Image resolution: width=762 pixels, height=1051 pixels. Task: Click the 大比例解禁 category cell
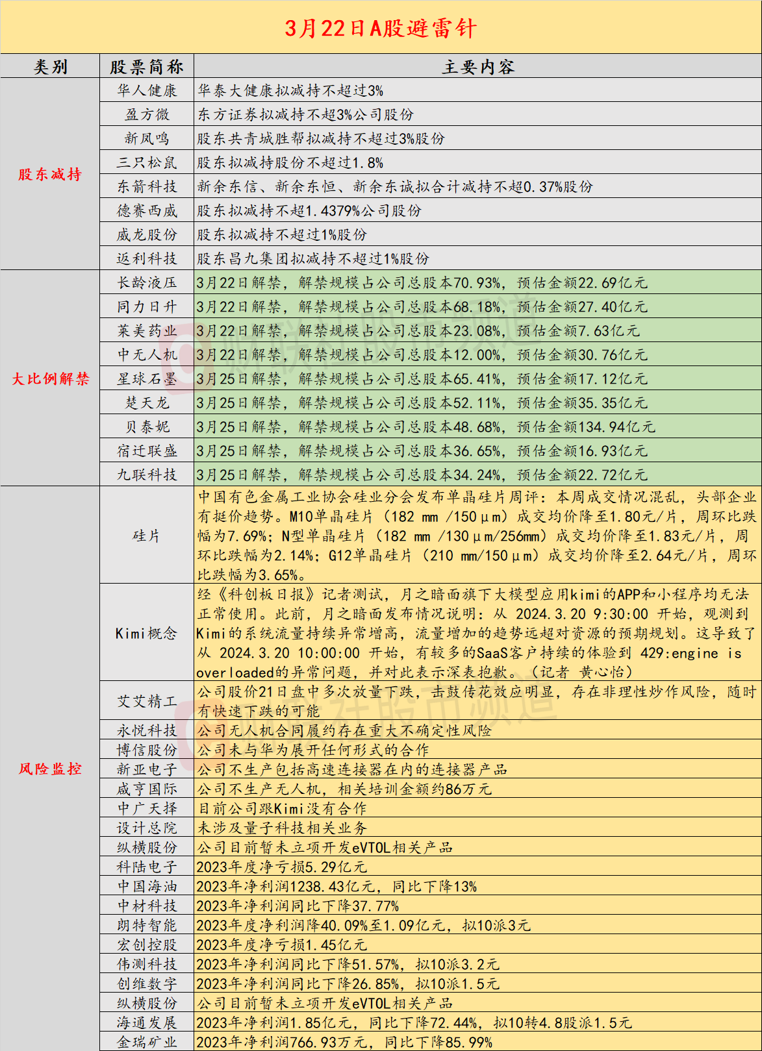[50, 378]
